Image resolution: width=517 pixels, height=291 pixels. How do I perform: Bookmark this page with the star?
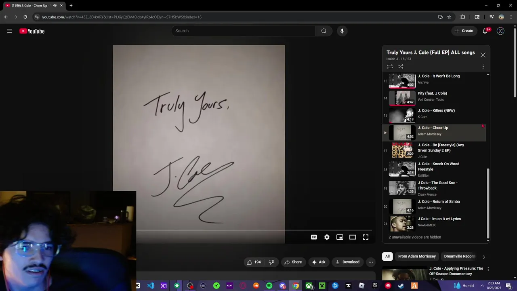pos(449,17)
